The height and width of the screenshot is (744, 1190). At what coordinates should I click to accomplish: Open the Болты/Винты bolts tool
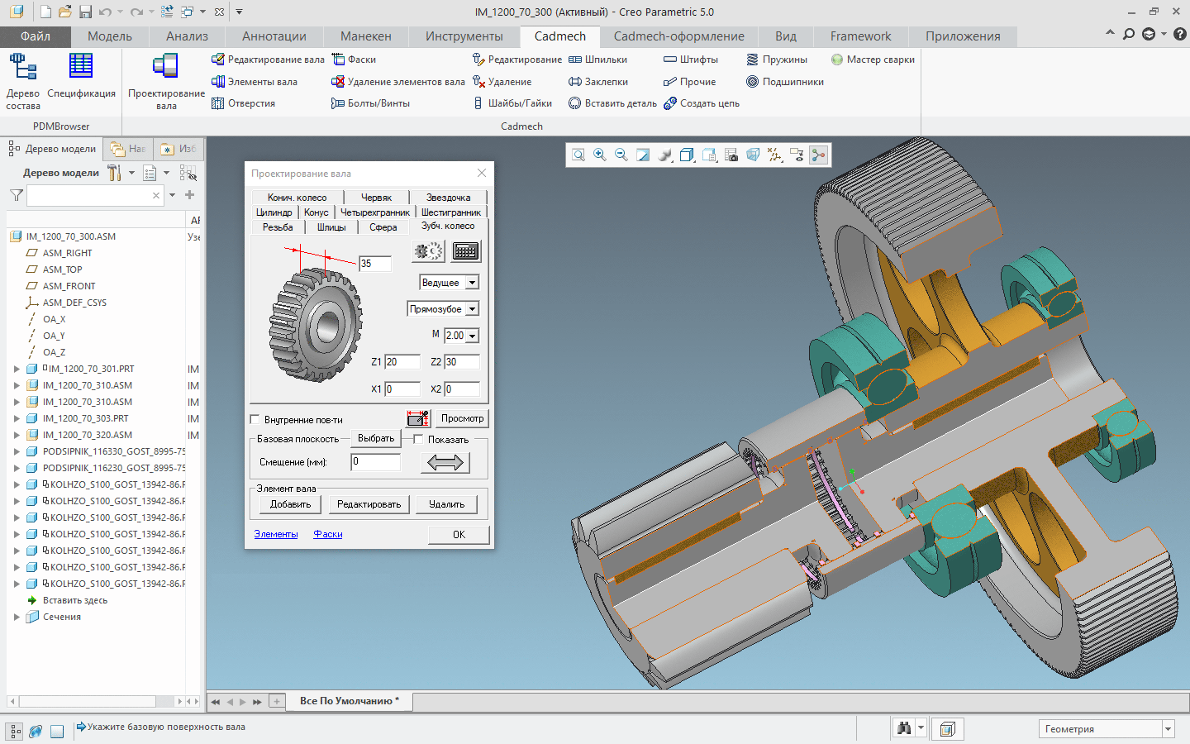coord(370,103)
